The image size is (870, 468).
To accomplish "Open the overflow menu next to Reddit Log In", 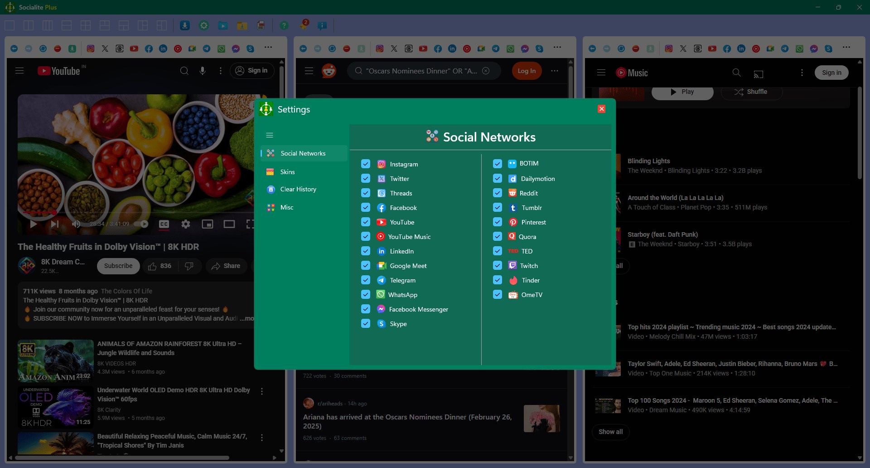I will (555, 71).
